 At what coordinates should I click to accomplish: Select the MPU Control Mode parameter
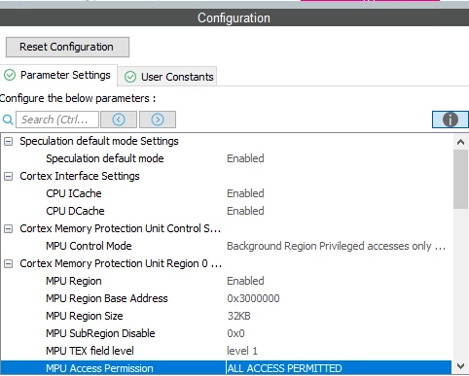pos(89,246)
